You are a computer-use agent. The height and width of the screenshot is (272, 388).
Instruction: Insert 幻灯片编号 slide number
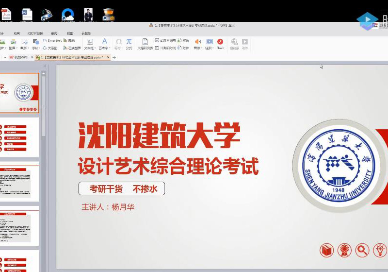point(165,40)
